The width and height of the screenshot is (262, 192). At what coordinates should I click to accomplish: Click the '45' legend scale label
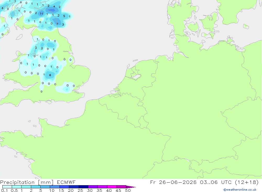pyautogui.click(x=118, y=190)
